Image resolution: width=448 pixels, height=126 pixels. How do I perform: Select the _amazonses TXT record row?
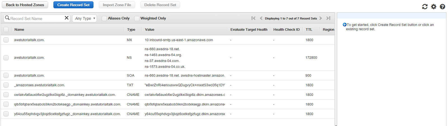(x=39, y=85)
